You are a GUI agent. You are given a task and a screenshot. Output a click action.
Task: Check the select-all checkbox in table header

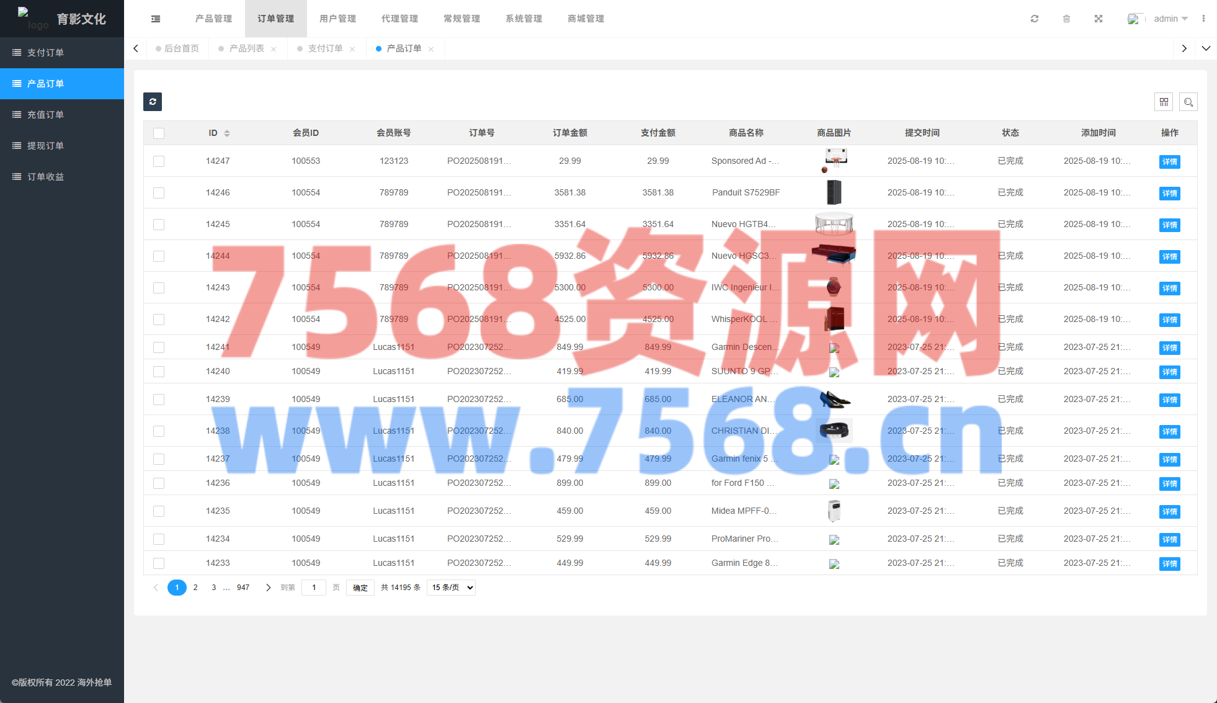tap(159, 133)
